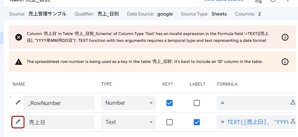This screenshot has height=137, width=298.
Task: Click the warning triangle icon
Action: (19, 62)
